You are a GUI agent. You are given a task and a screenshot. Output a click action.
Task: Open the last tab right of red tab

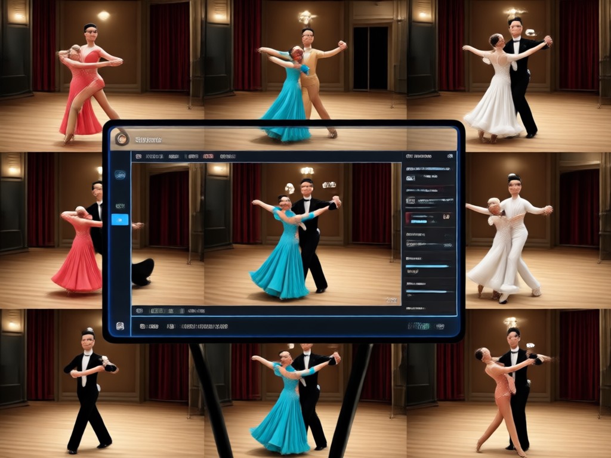227,156
